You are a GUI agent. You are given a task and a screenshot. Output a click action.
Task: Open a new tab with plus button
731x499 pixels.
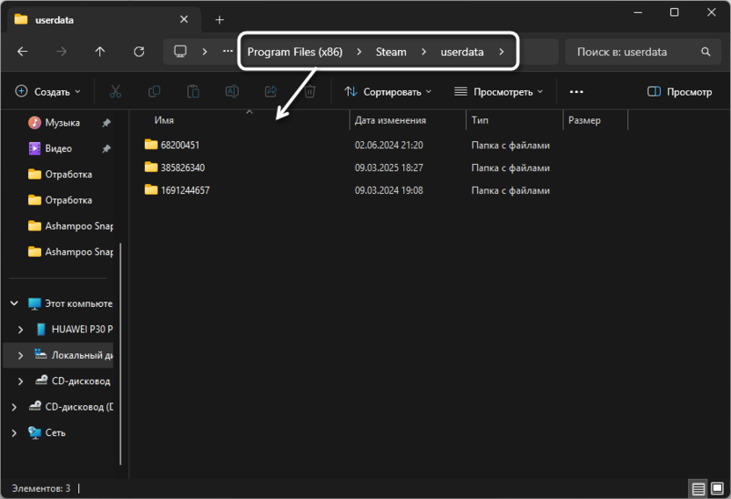tap(220, 19)
